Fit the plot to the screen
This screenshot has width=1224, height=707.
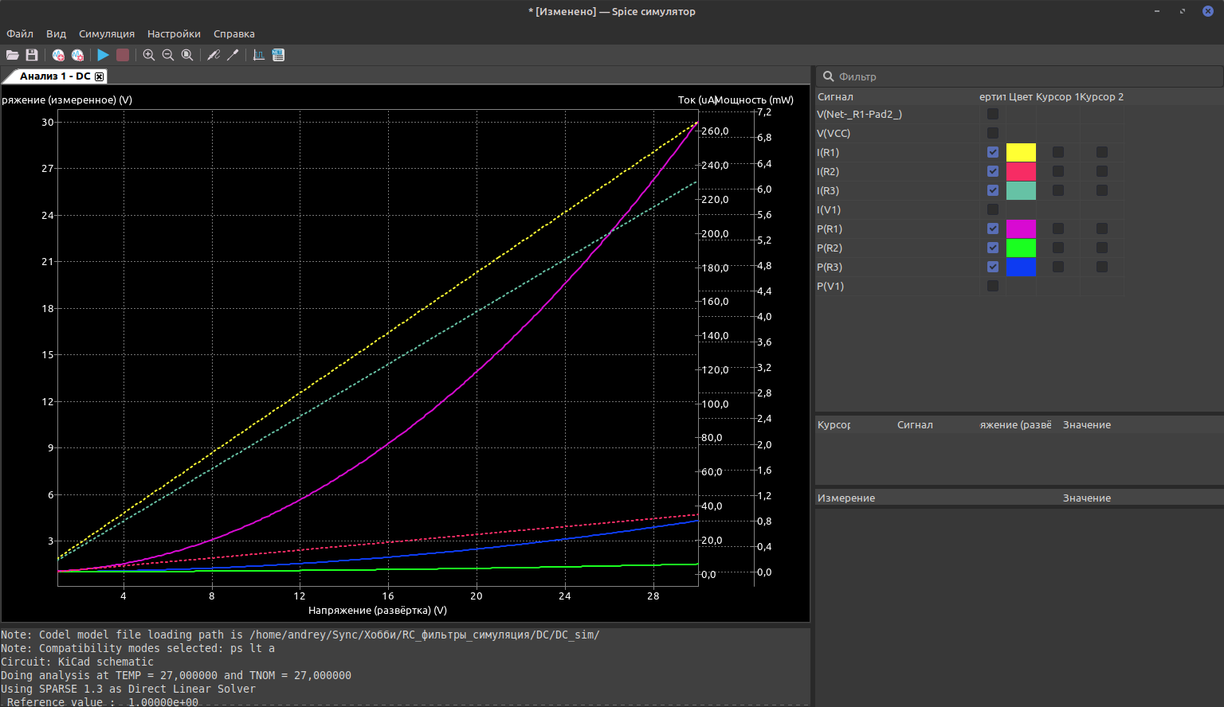(187, 55)
